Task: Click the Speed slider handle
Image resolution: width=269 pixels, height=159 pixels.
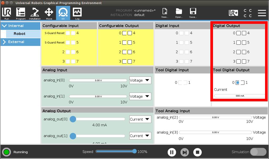Action: click(x=135, y=151)
